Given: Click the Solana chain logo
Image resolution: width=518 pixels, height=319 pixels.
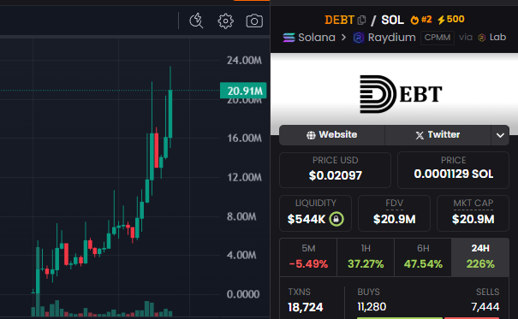Looking at the screenshot, I should [289, 38].
